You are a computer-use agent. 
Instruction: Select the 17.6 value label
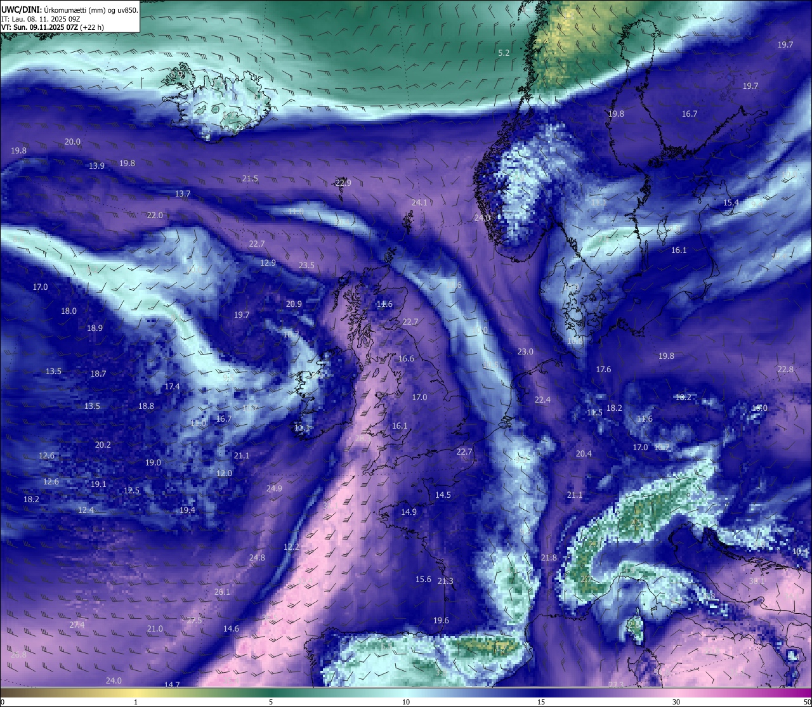[x=603, y=370]
